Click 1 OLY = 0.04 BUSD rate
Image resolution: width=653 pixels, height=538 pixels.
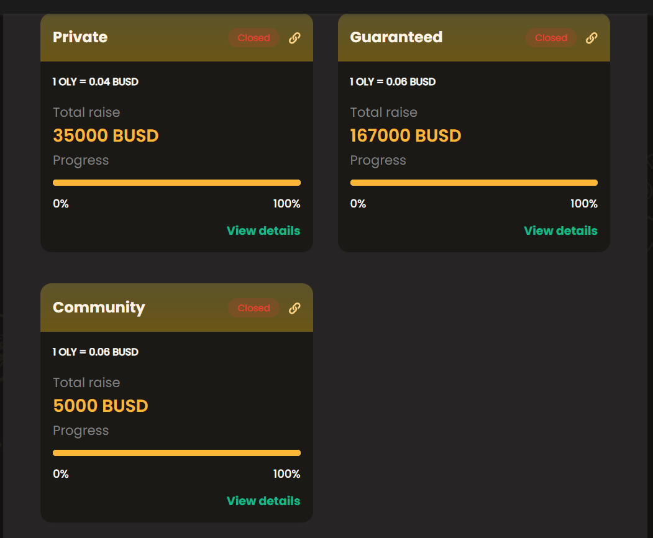click(95, 81)
